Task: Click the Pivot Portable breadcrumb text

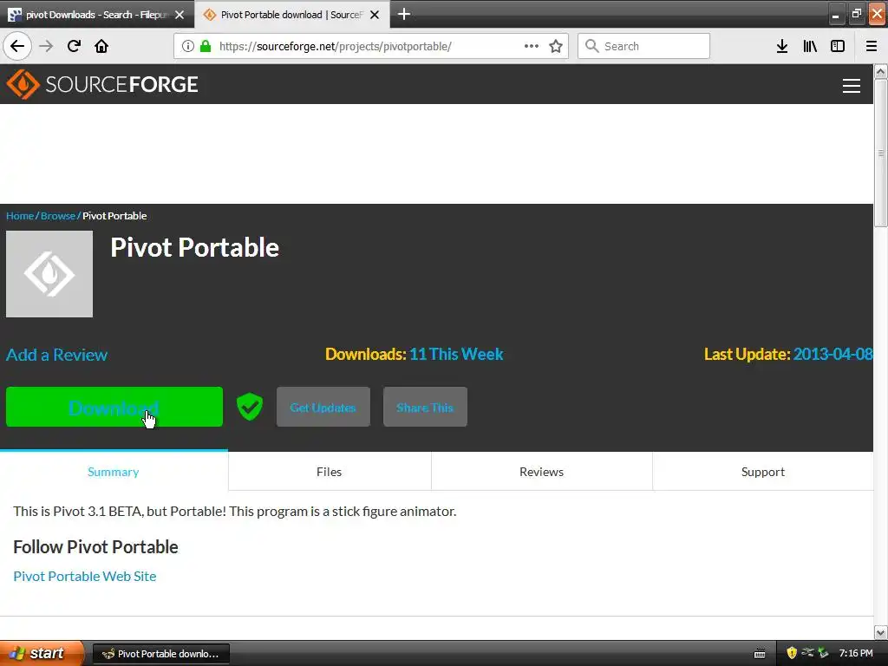Action: tap(114, 216)
